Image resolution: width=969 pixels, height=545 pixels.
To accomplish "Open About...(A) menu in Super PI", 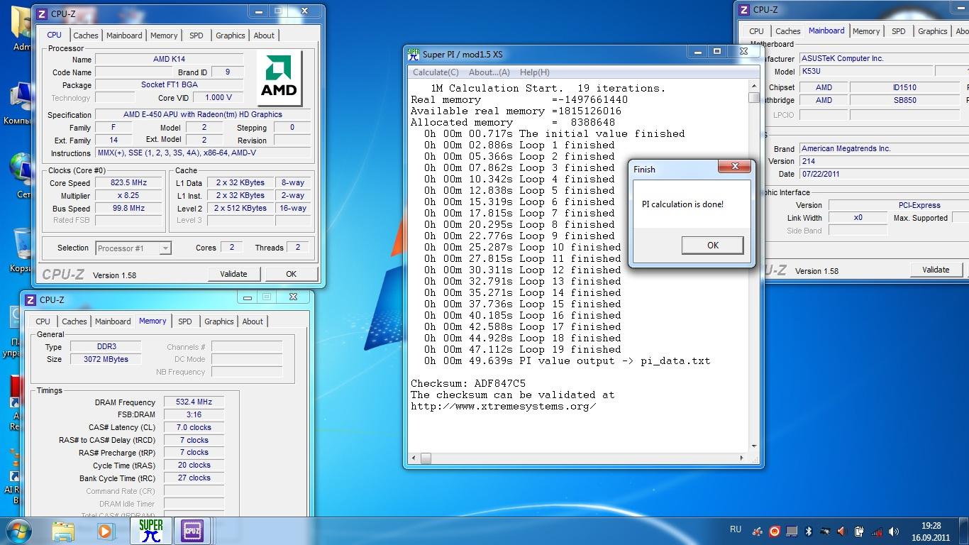I will (489, 72).
